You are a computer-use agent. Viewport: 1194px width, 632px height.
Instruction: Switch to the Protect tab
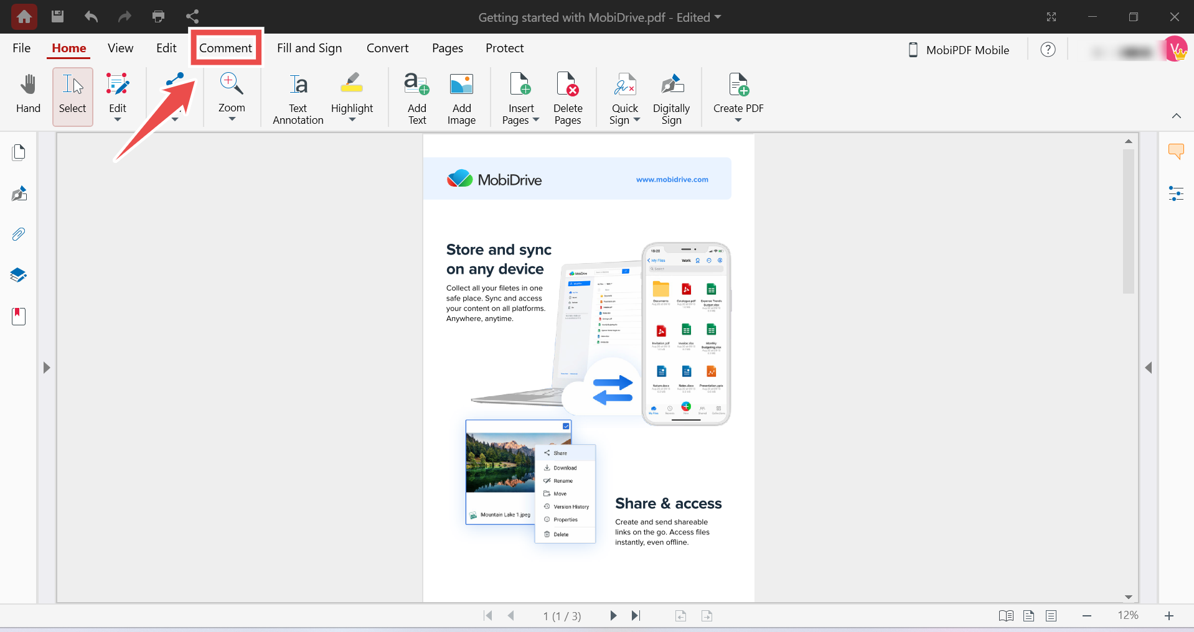click(505, 48)
